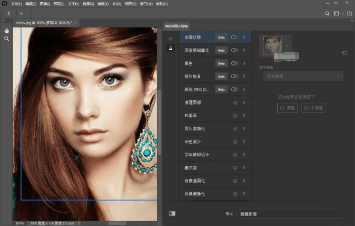Expand the 着色 filter chevron
The height and width of the screenshot is (226, 355).
tap(244, 63)
